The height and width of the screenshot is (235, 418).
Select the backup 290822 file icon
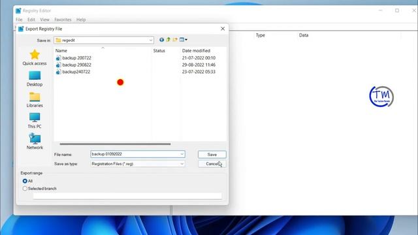click(x=58, y=65)
